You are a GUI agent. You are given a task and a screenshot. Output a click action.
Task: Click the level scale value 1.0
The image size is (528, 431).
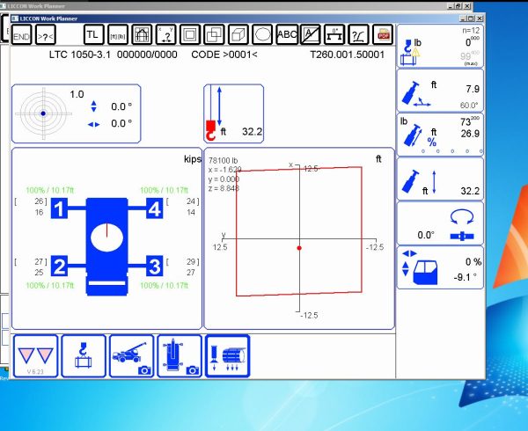77,94
